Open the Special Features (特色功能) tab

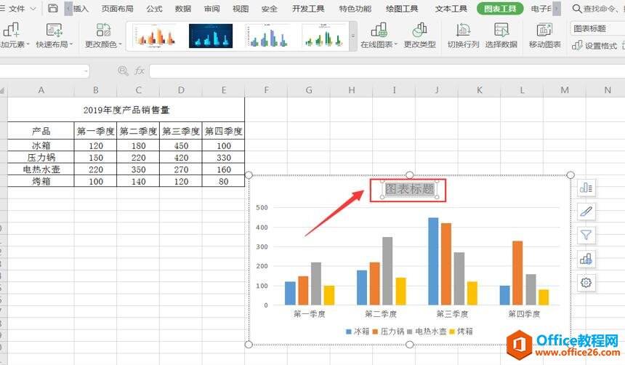(x=355, y=9)
